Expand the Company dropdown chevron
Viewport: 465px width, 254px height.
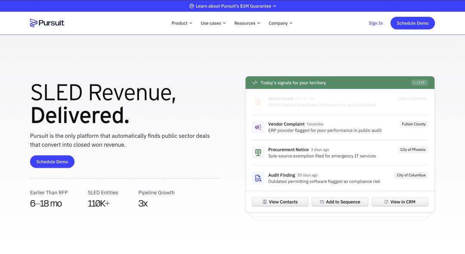coord(291,23)
